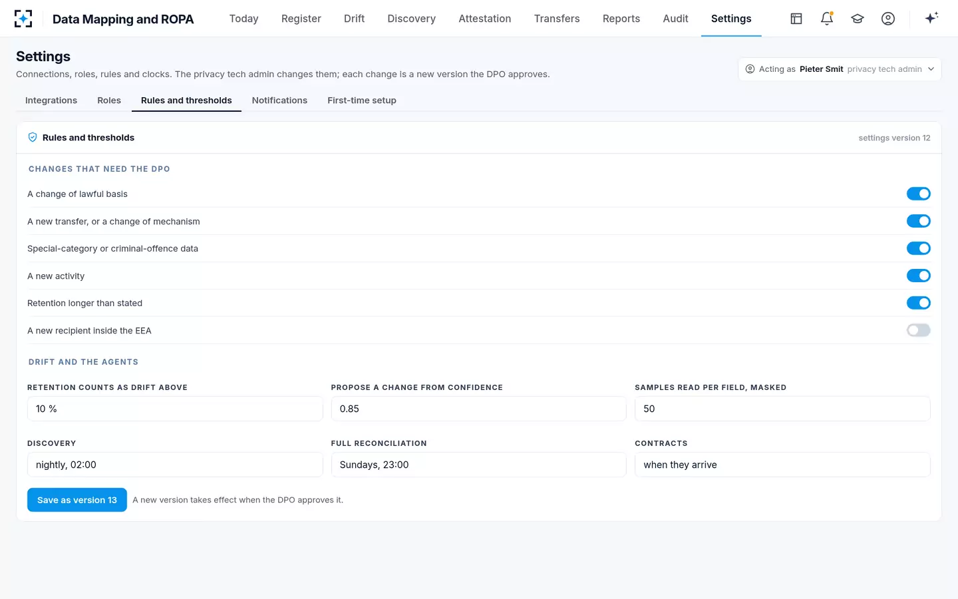Switch to the Discovery tab
The image size is (958, 599).
click(411, 19)
